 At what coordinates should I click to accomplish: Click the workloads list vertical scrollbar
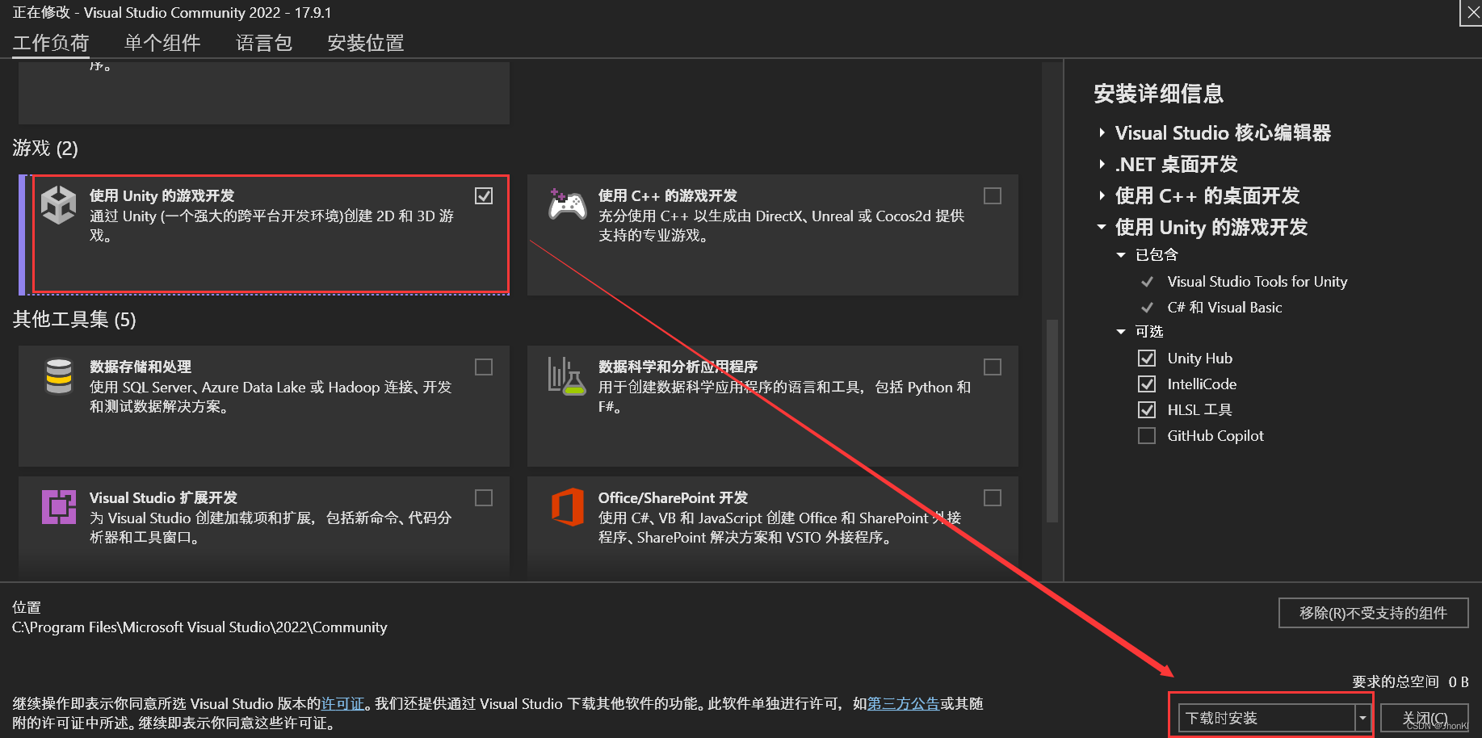[x=1052, y=420]
